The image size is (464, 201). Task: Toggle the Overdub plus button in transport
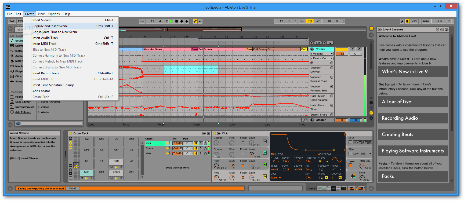(187, 21)
